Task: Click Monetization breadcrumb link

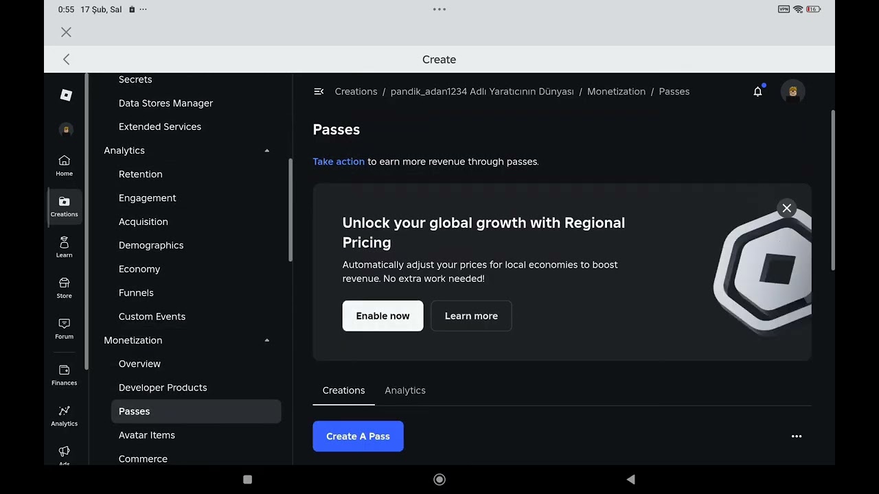Action: (616, 91)
